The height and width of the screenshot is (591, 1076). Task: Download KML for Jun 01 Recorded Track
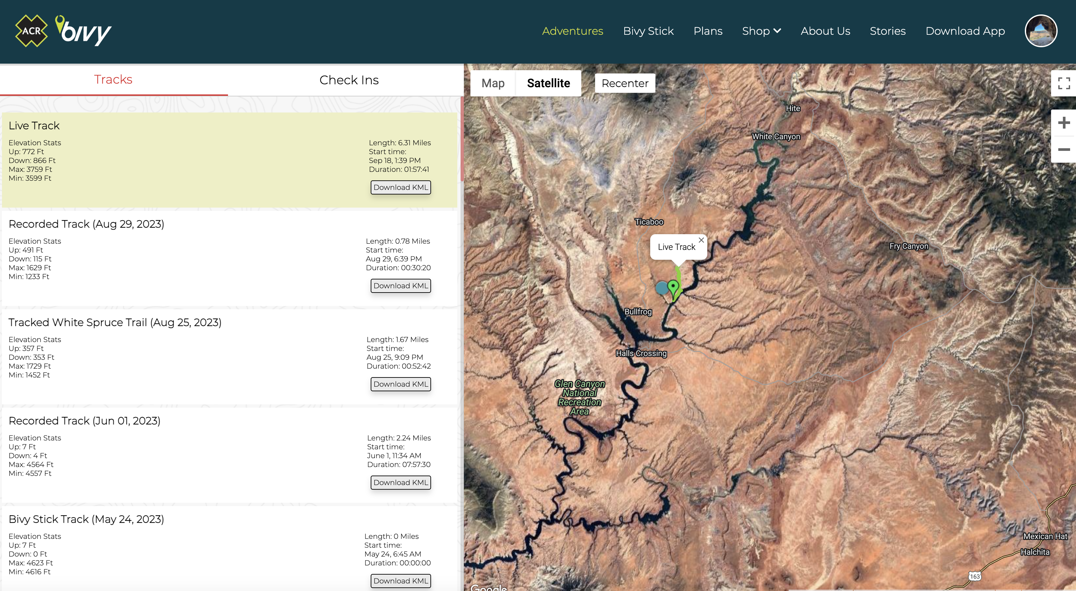(x=401, y=482)
